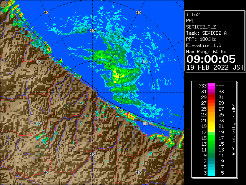Click the '60' range label at lower right
Viewport: 246px width, 185px height.
(x=138, y=172)
